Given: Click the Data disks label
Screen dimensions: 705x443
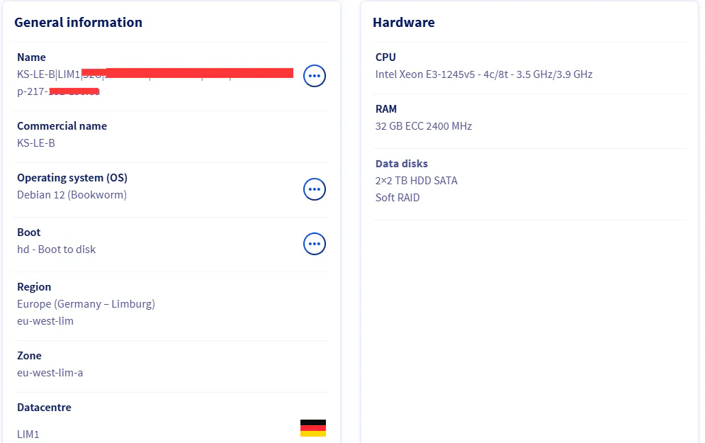Looking at the screenshot, I should coord(402,164).
